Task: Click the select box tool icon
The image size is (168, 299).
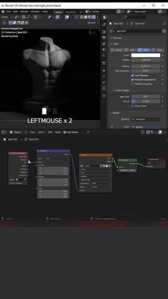Action: click(x=10, y=23)
